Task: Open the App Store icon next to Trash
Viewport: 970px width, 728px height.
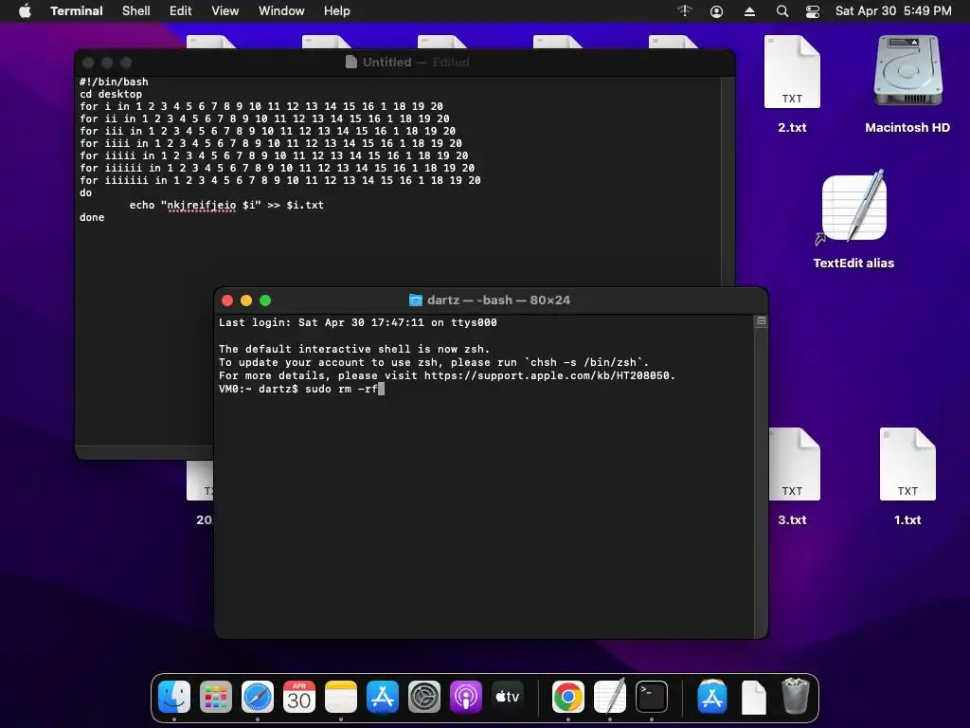Action: 712,697
